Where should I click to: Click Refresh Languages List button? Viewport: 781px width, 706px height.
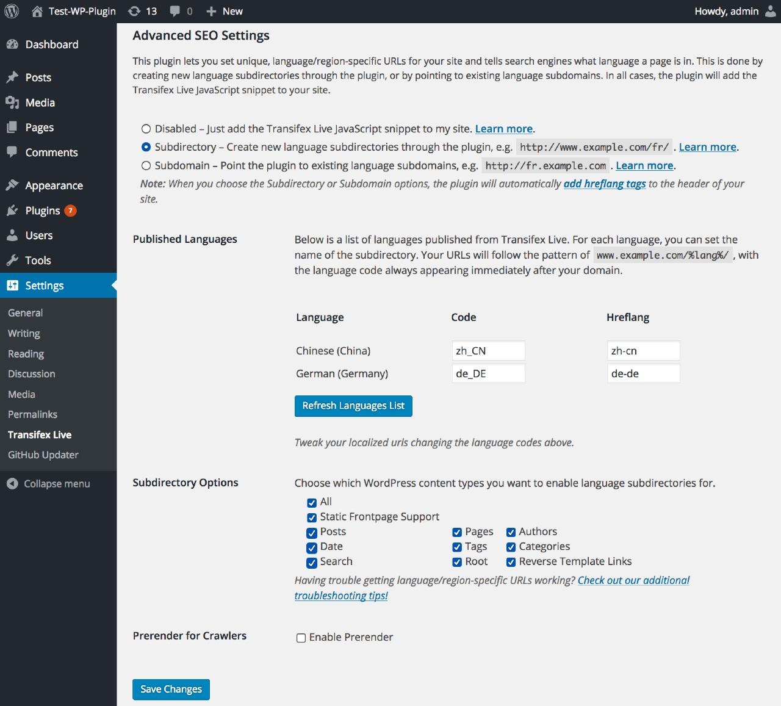coord(353,406)
